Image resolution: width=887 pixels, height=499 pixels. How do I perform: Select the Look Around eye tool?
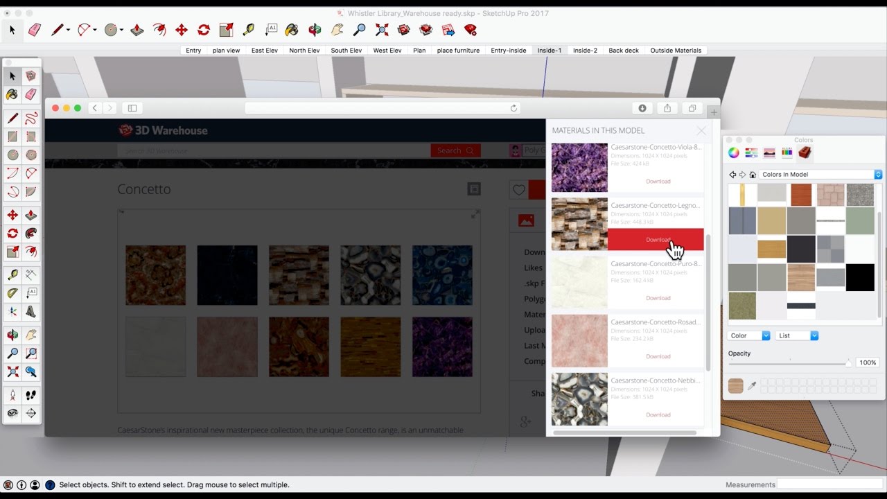(x=12, y=414)
